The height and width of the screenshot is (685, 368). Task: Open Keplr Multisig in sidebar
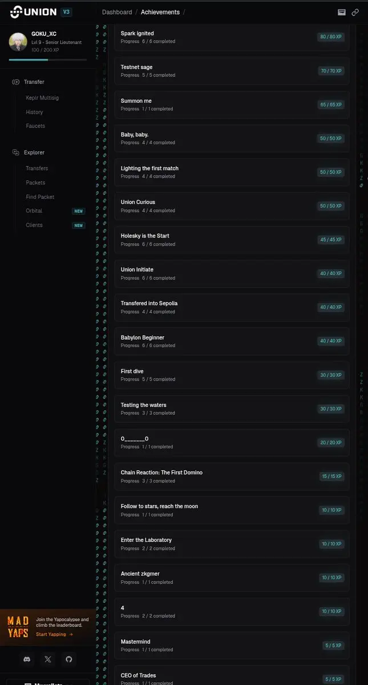point(42,98)
